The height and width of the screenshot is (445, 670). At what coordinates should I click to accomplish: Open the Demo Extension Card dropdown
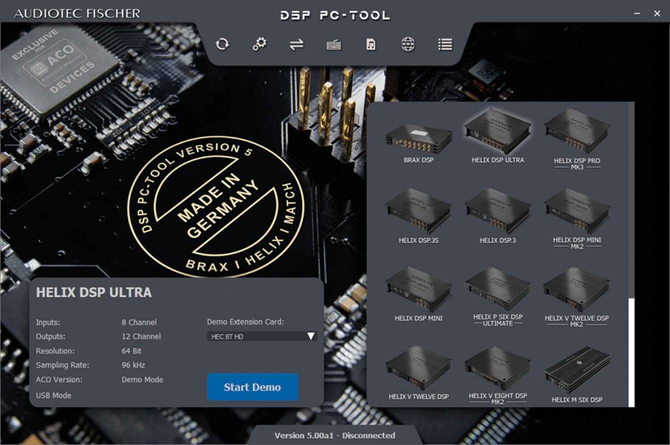pyautogui.click(x=262, y=336)
